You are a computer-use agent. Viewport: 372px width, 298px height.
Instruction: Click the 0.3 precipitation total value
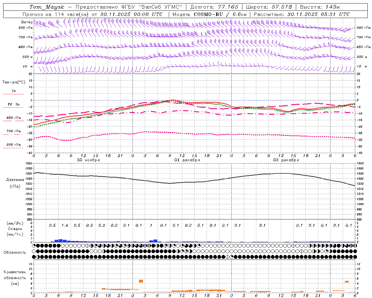(x=90, y=226)
